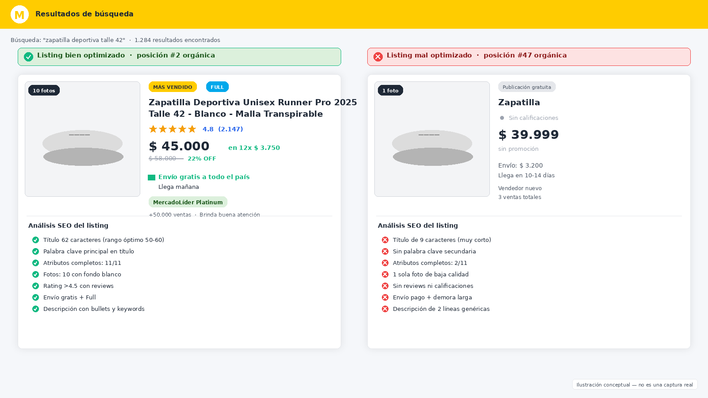Click check icon next to Atributos completos: 11/11
Screen dimensions: 708x398
coord(35,263)
